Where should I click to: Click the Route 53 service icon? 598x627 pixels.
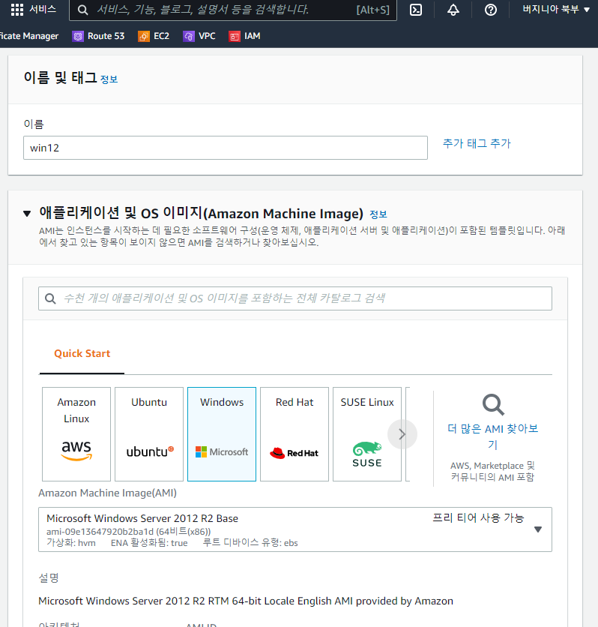coord(78,37)
